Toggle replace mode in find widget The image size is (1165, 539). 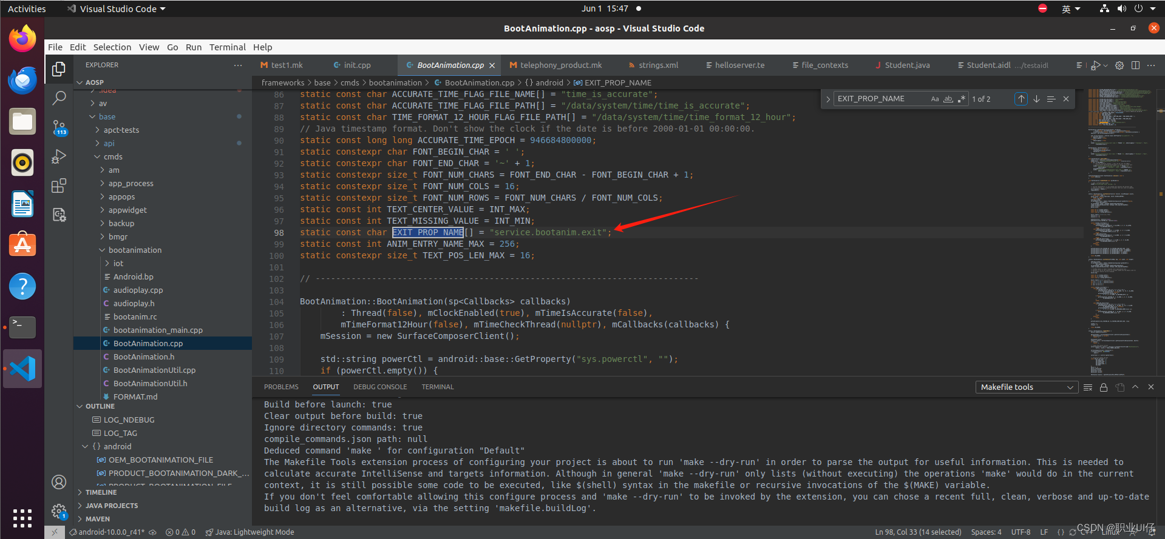point(828,99)
